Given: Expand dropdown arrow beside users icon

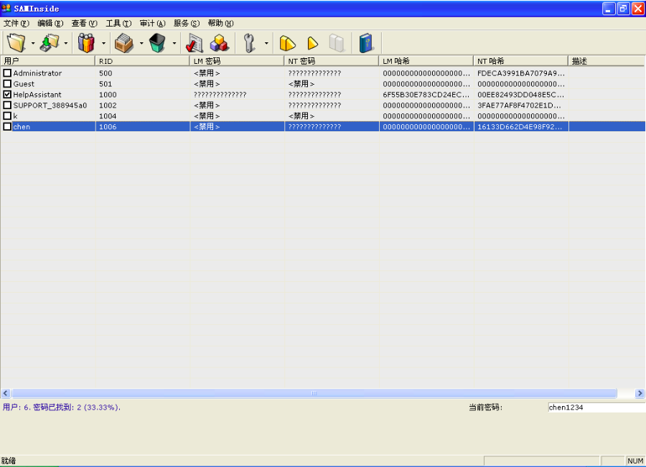Looking at the screenshot, I should tap(103, 43).
